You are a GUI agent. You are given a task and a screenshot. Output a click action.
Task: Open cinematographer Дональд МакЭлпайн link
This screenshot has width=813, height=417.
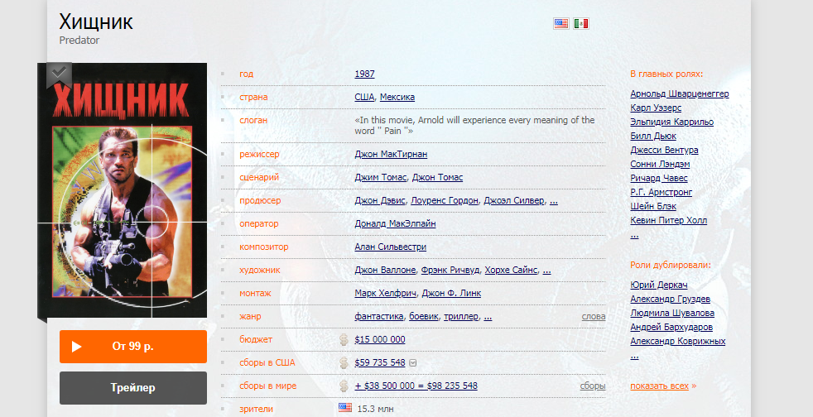point(395,223)
